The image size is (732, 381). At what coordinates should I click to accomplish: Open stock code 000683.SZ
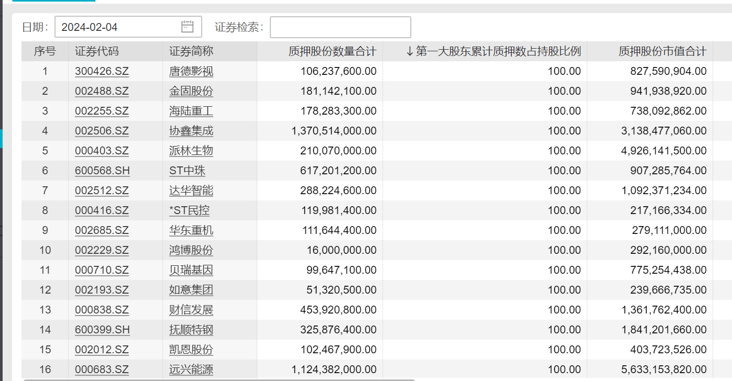coord(102,369)
